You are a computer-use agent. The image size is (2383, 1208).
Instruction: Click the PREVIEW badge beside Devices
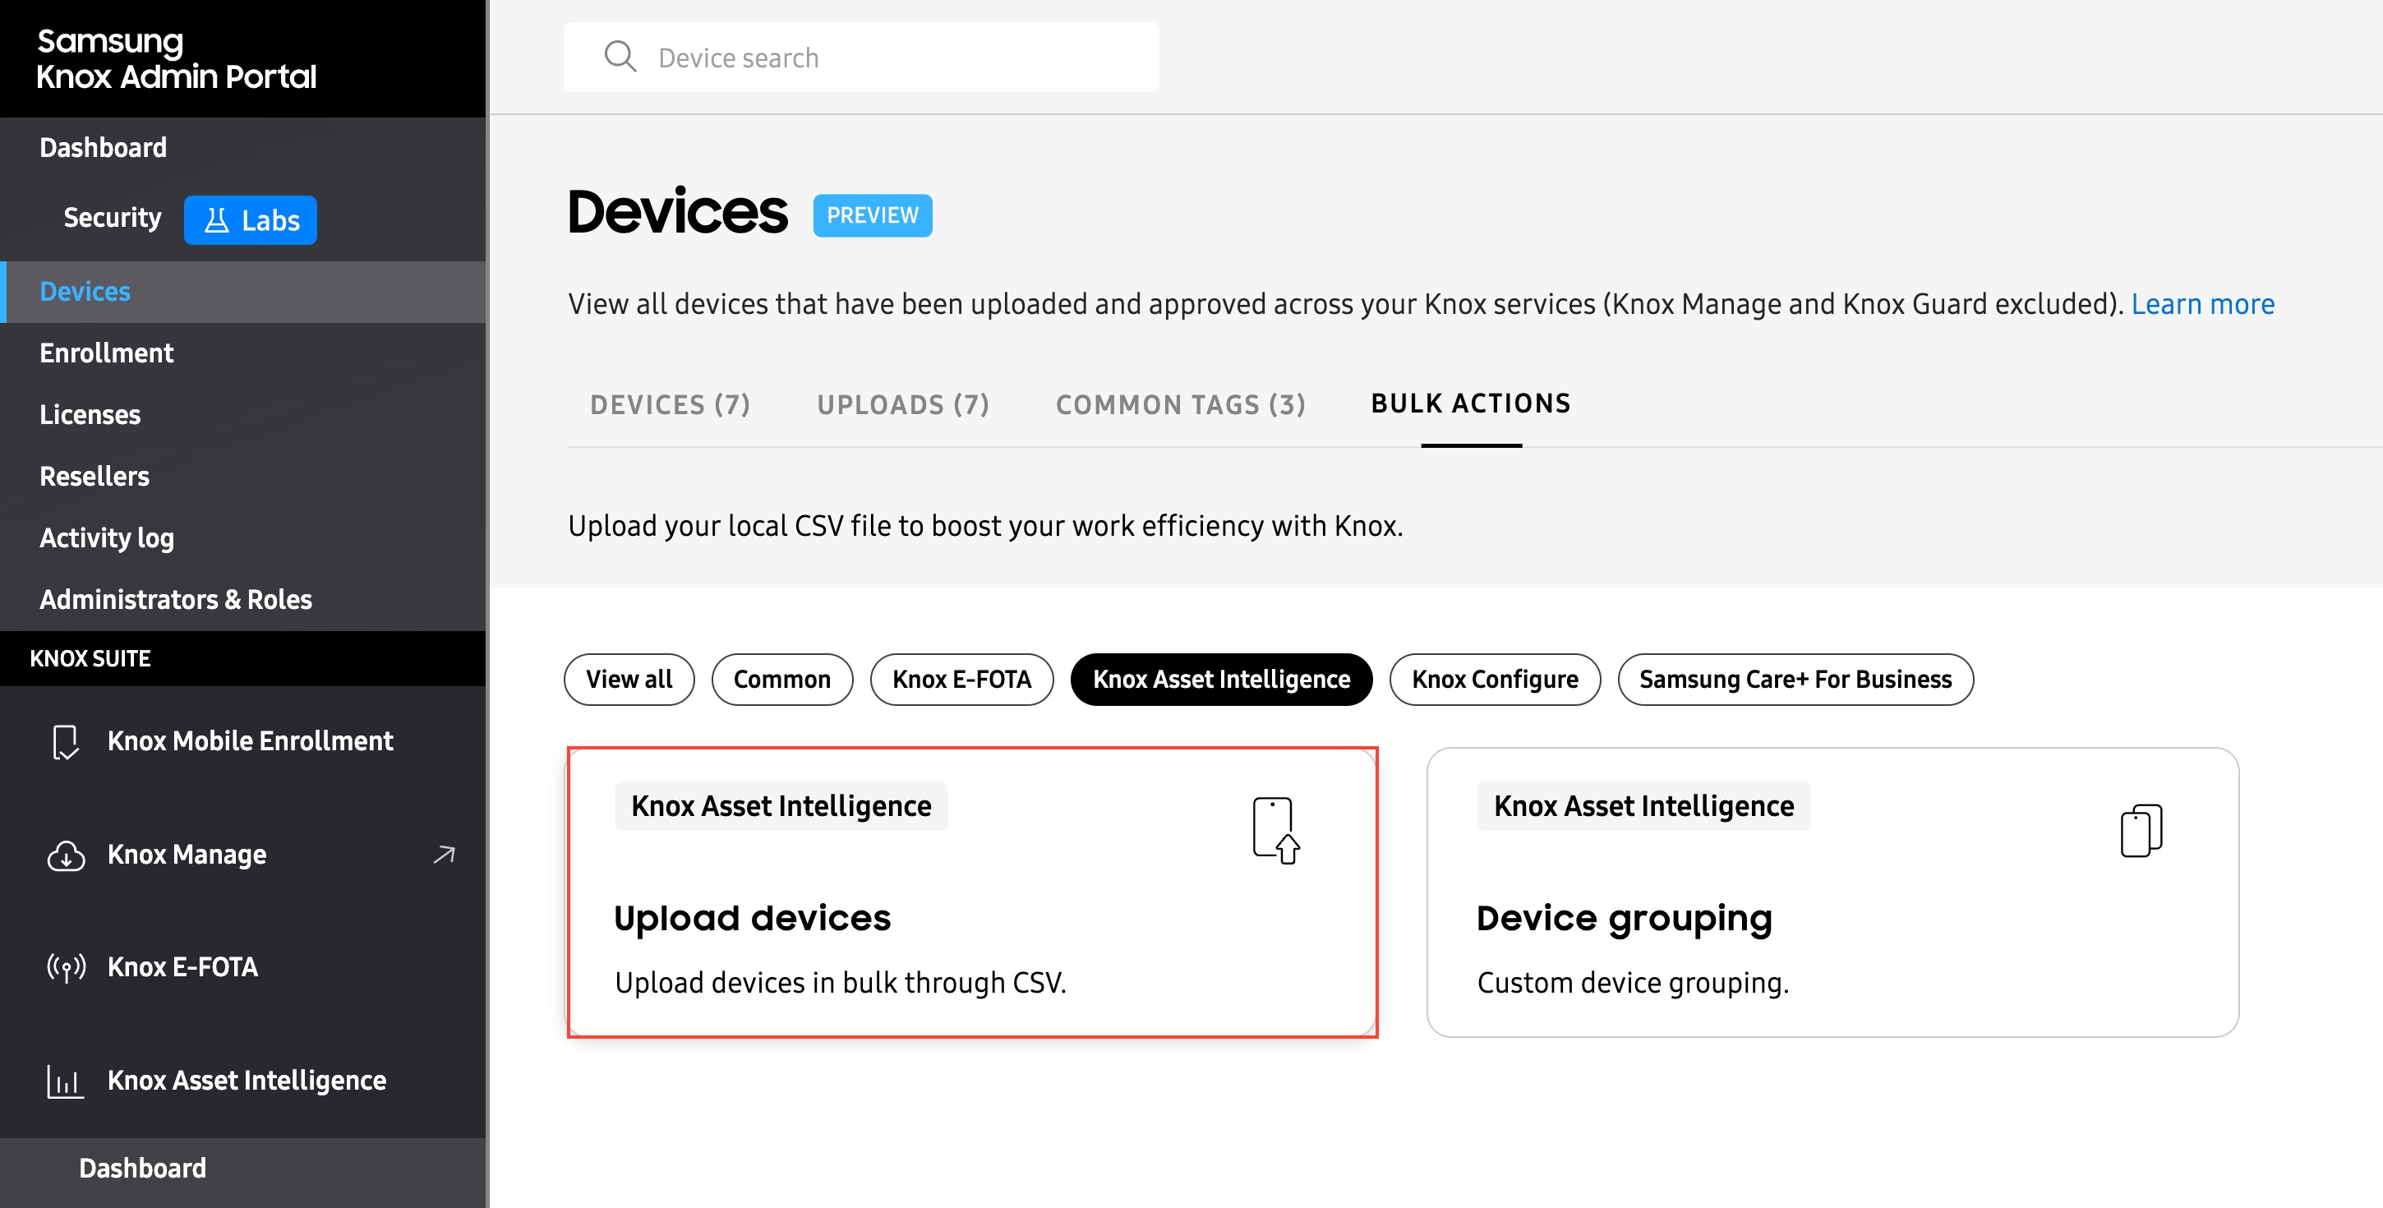(x=873, y=215)
